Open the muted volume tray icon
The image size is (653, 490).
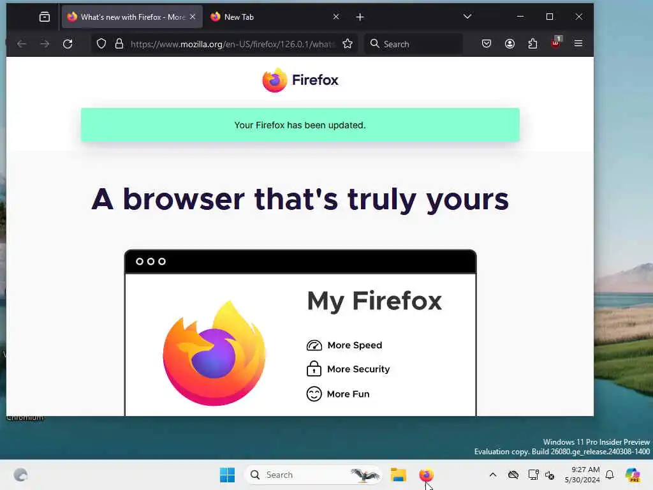click(550, 475)
